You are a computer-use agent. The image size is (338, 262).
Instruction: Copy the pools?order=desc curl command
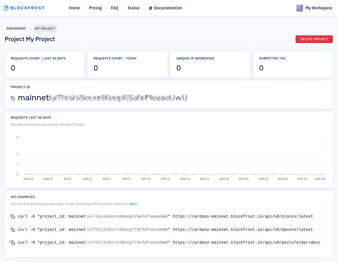(13, 243)
